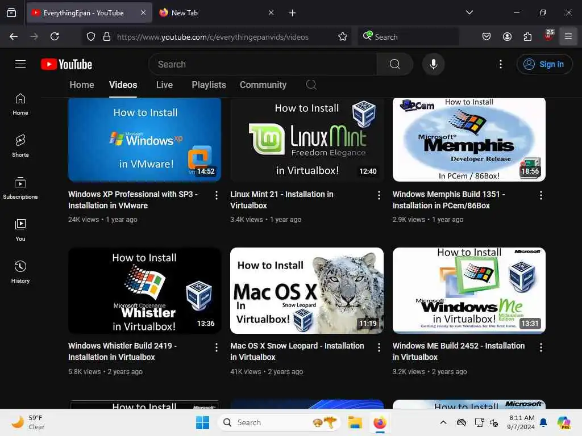Open the You section in sidebar
This screenshot has width=582, height=436.
(x=20, y=230)
